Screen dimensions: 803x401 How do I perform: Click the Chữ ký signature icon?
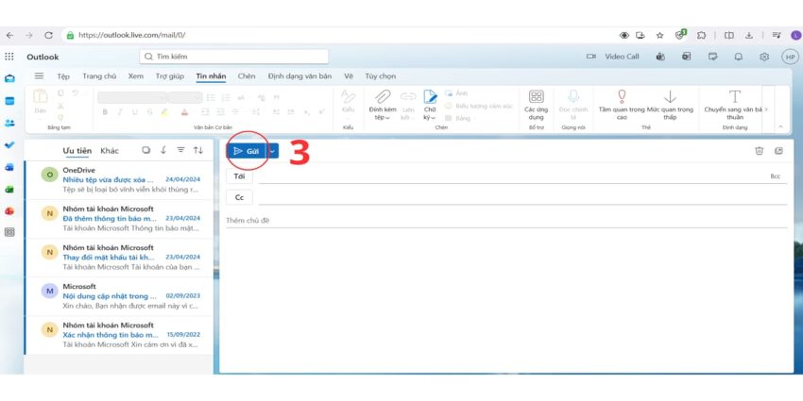point(430,96)
